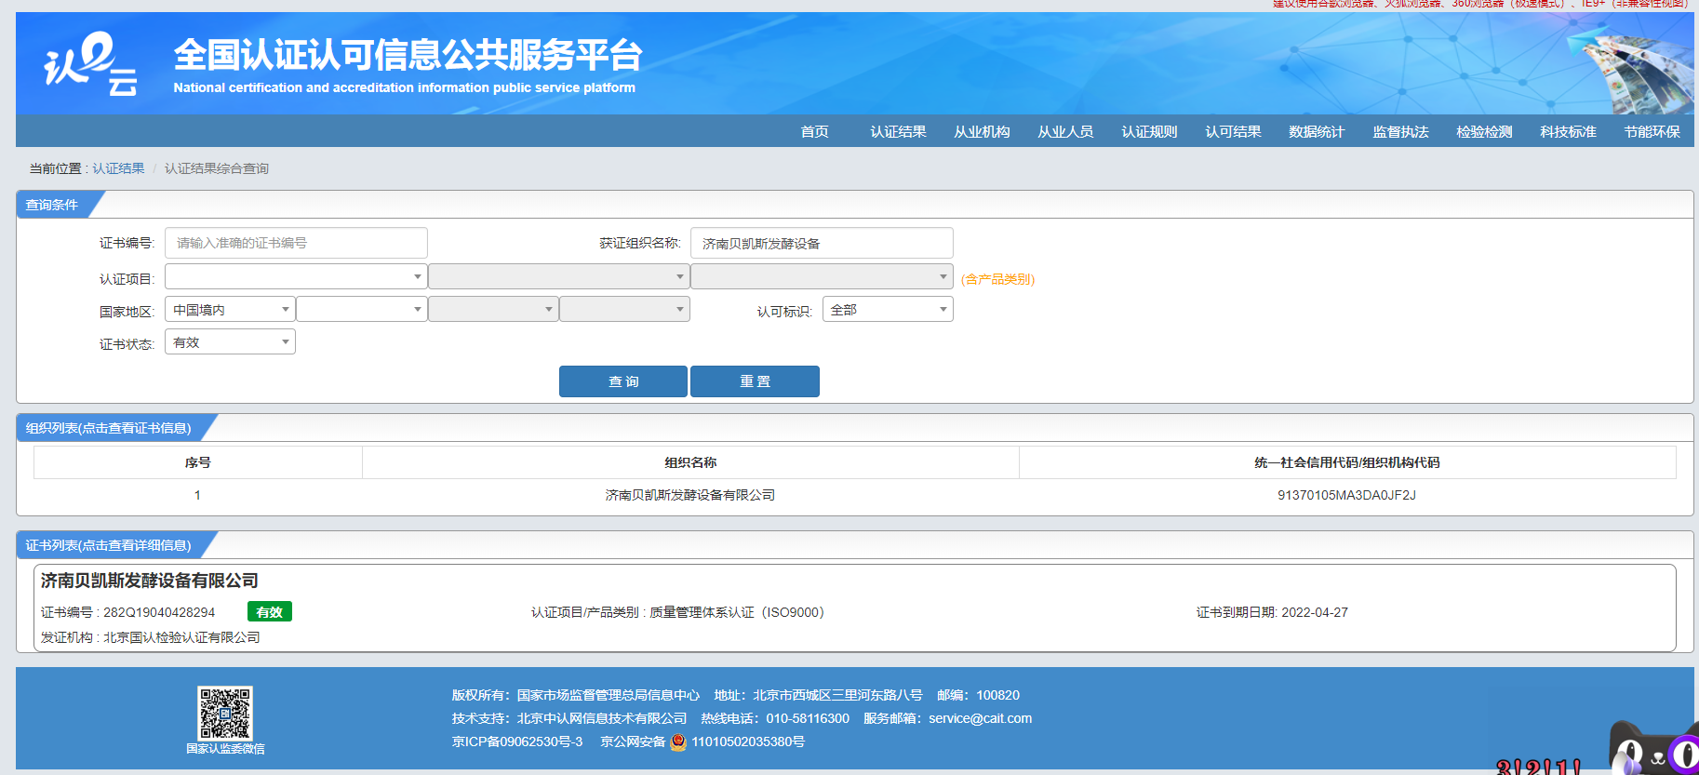Screen dimensions: 1699x775
Task: Open the 检验检测 navigation item
Action: 1484,132
